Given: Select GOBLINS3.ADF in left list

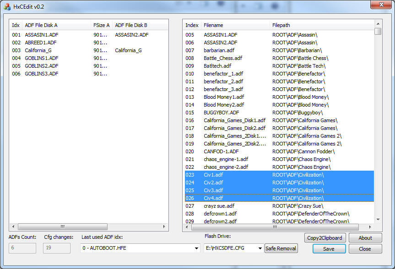Looking at the screenshot, I should pyautogui.click(x=41, y=74).
